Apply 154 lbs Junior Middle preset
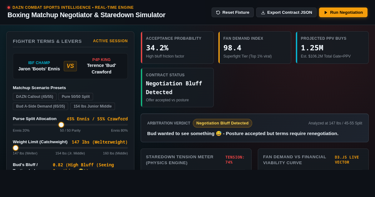 coord(92,106)
